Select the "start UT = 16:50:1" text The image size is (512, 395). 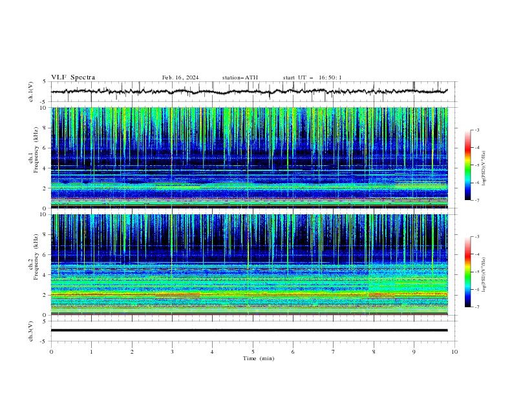tap(312, 77)
